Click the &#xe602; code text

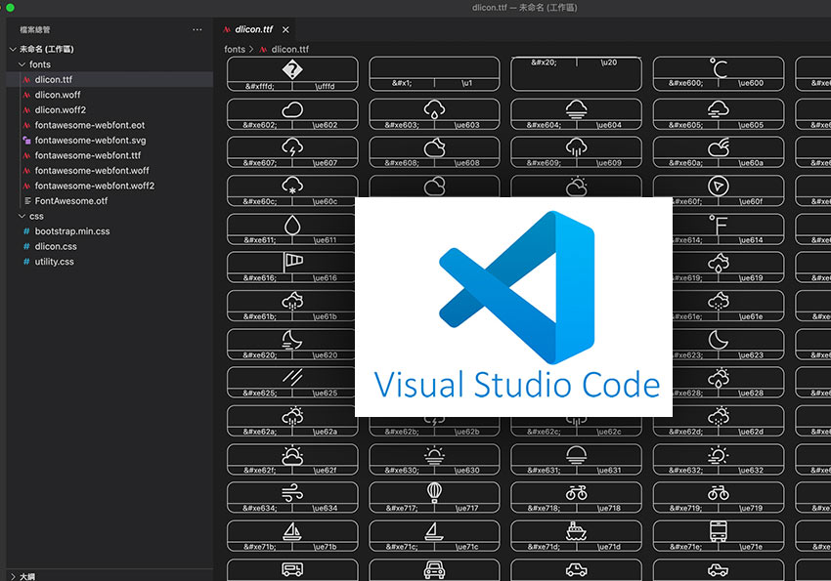coord(260,125)
